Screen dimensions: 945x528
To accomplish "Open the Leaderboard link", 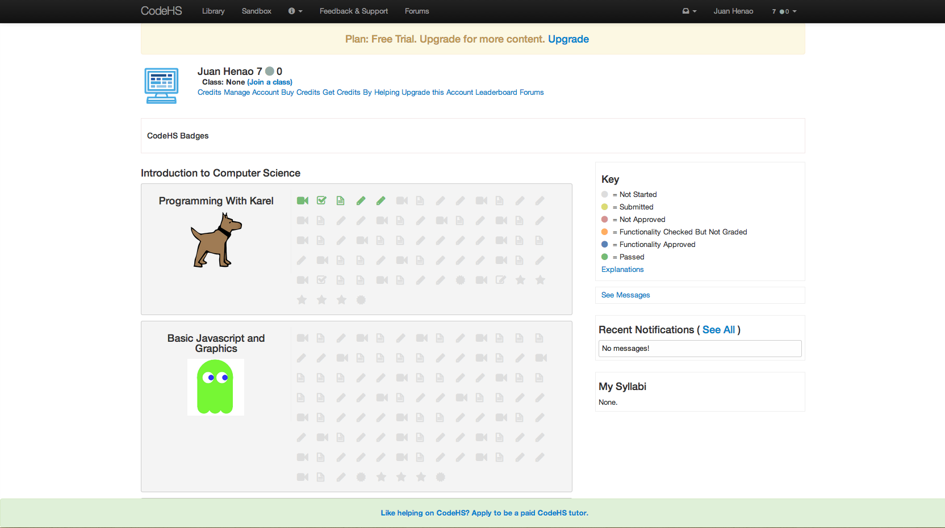I will (496, 92).
